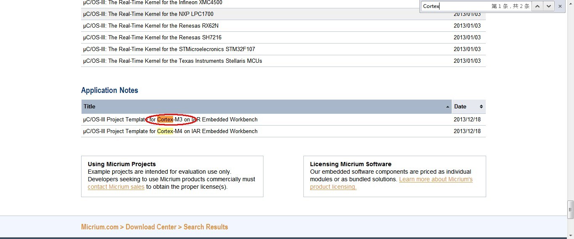Image resolution: width=574 pixels, height=239 pixels.
Task: Close the find bar
Action: tap(560, 6)
